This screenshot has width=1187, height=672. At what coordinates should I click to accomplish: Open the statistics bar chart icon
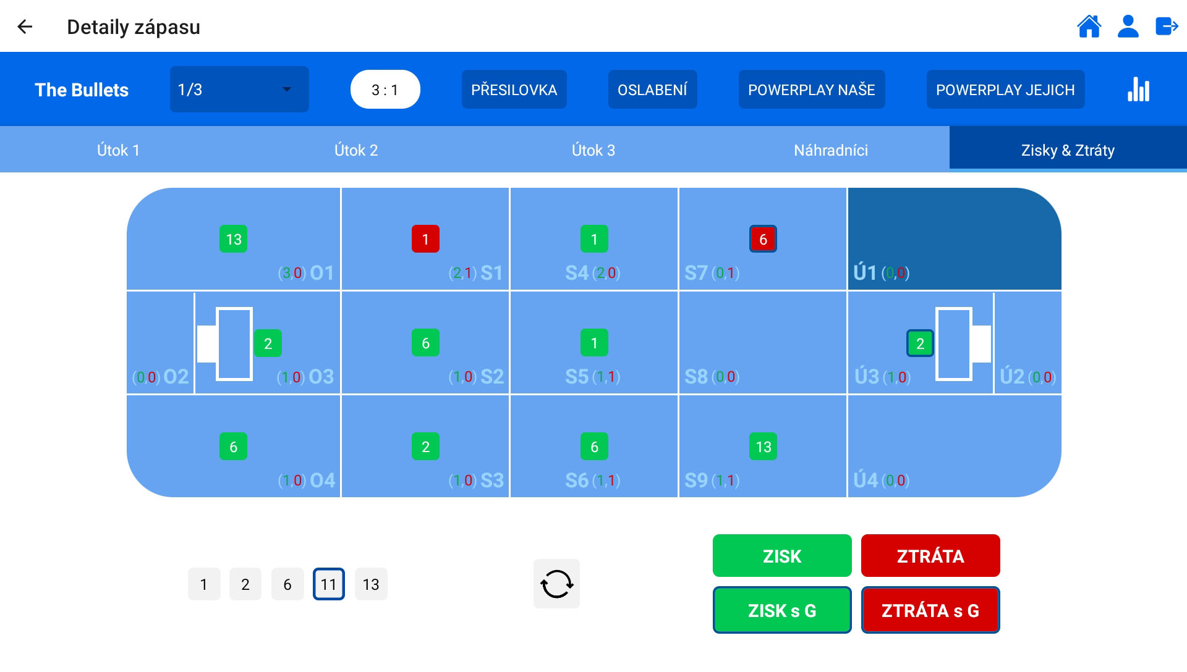[1138, 90]
